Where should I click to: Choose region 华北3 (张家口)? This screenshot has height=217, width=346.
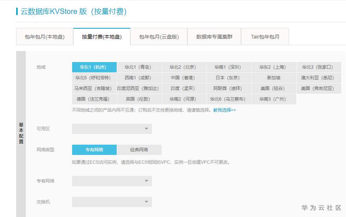click(x=319, y=67)
